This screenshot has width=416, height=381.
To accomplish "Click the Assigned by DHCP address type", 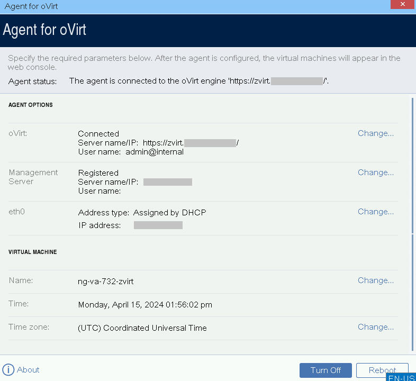I will pos(170,213).
